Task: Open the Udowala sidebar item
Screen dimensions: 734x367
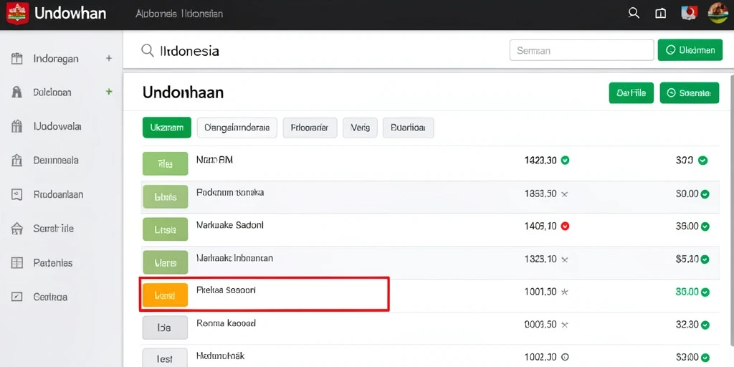Action: coord(57,126)
